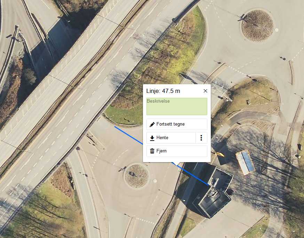The width and height of the screenshot is (304, 238).
Task: Click the blue line's upper-left endpoint
Action: (x=115, y=127)
